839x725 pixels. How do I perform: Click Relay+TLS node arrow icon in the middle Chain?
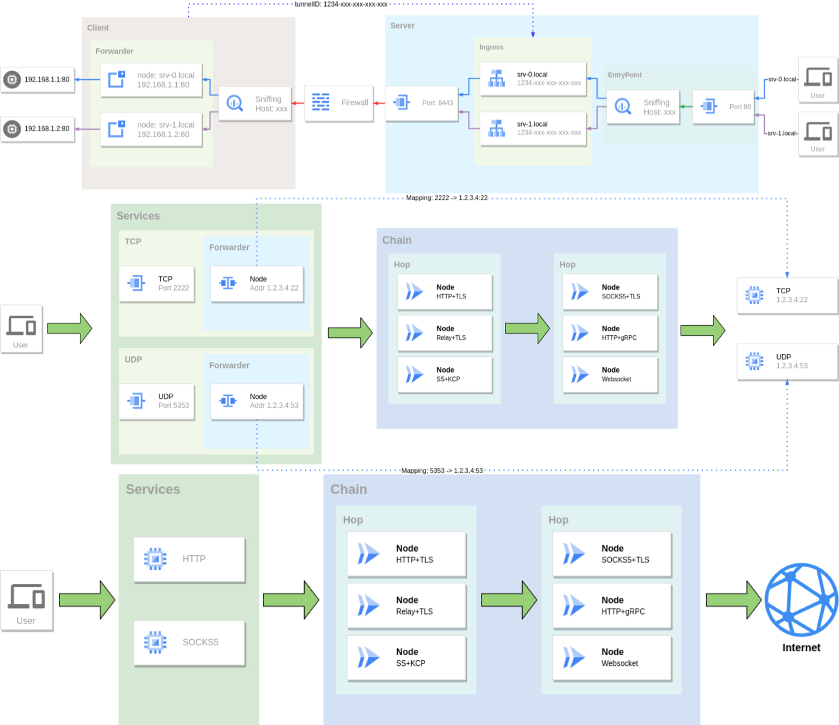coord(414,333)
